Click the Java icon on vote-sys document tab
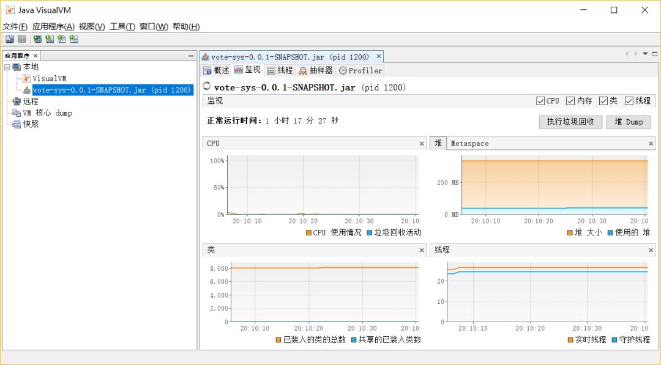Image resolution: width=661 pixels, height=365 pixels. [x=205, y=56]
